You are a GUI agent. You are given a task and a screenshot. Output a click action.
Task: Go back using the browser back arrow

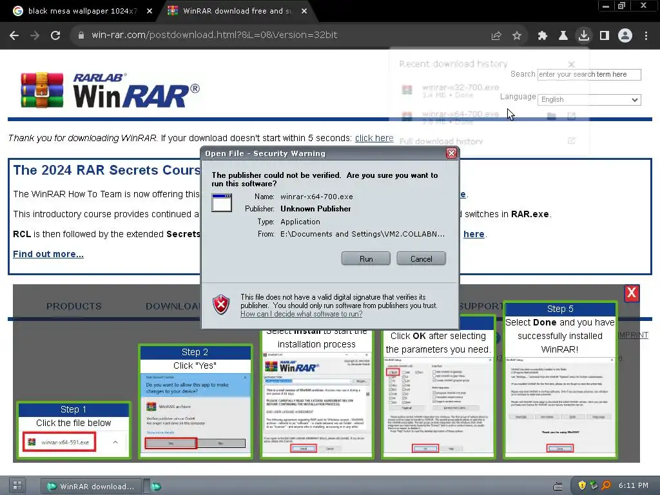point(14,35)
